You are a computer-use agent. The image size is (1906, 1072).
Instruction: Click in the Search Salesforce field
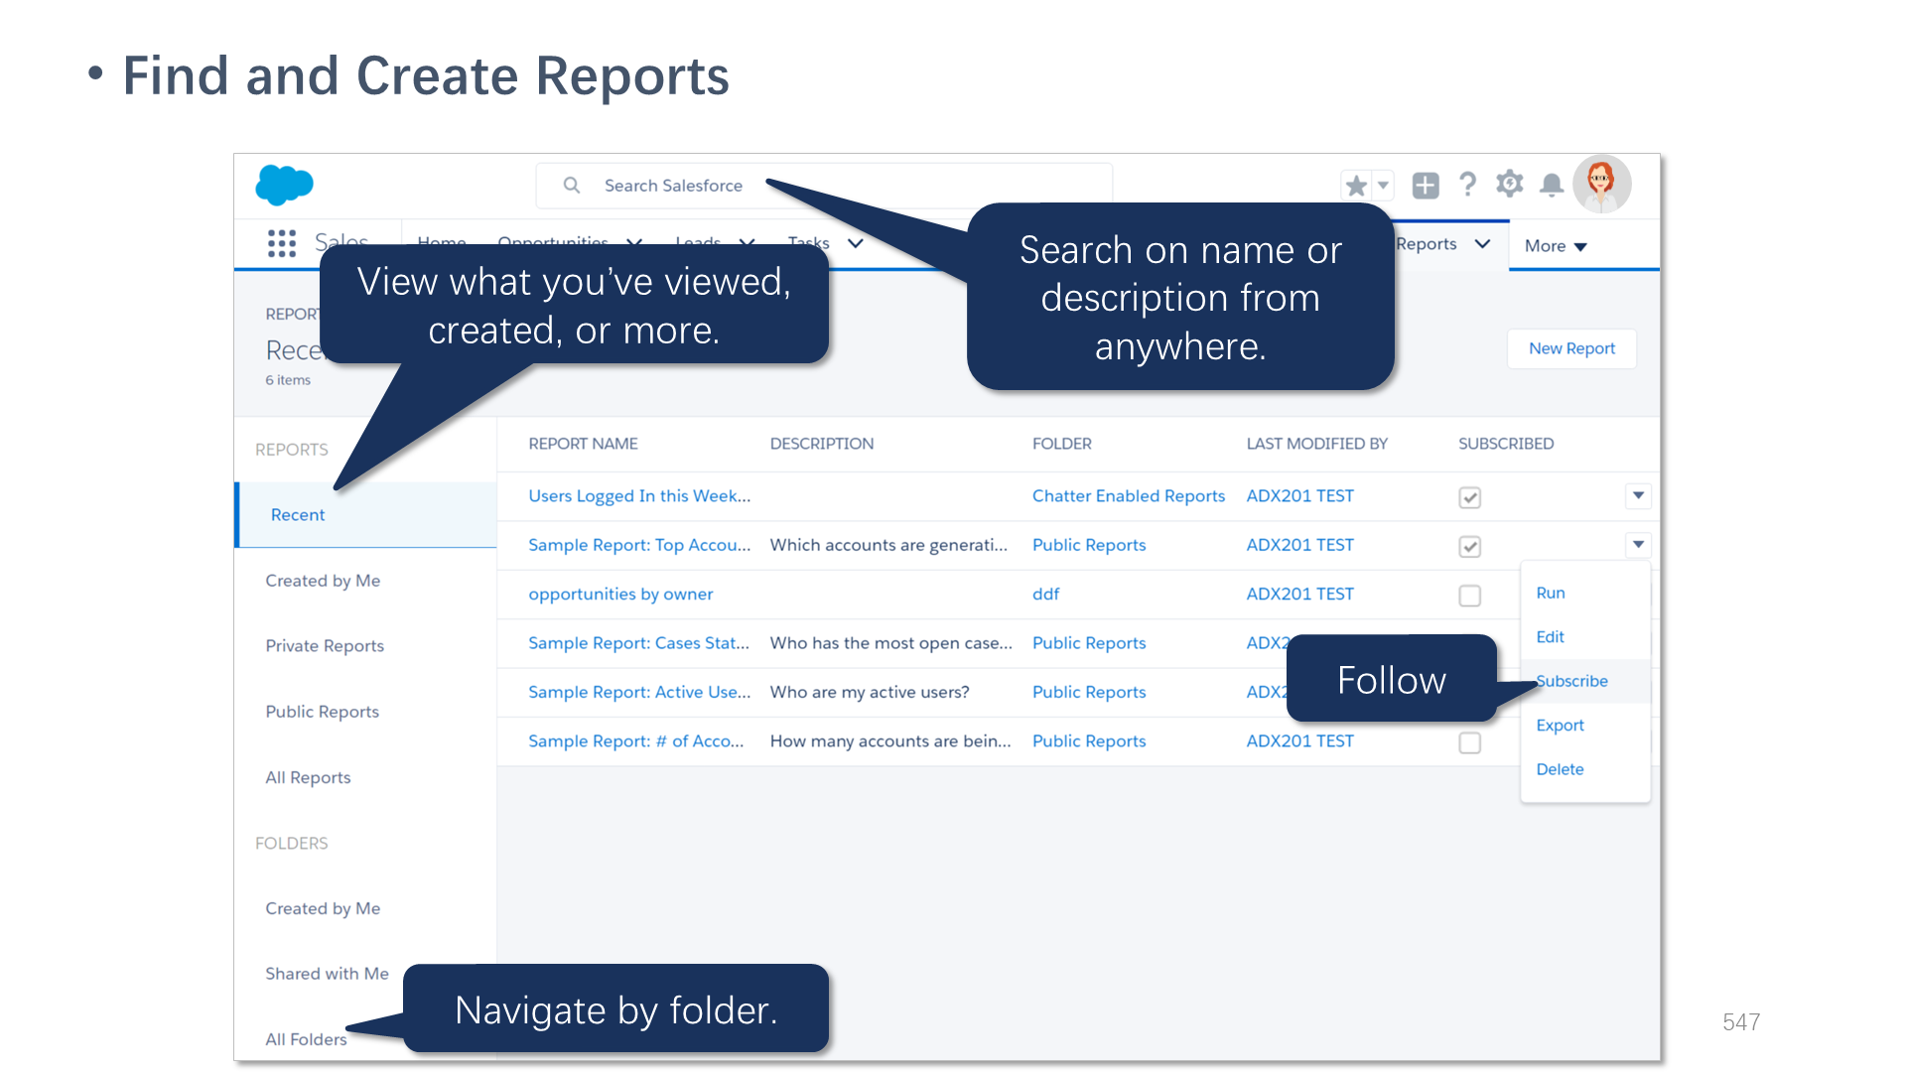pos(824,186)
